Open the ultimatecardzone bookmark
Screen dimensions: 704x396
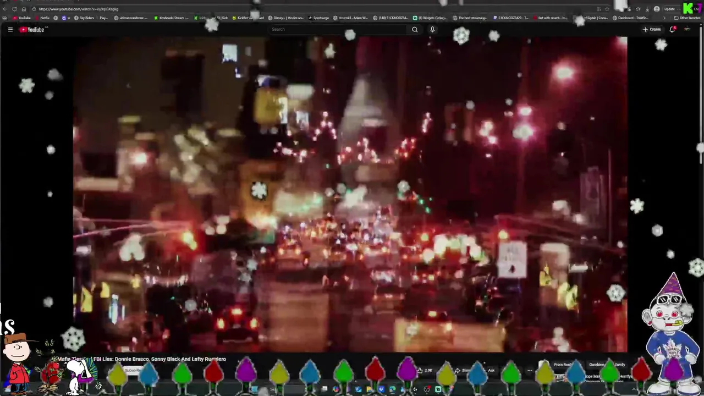[x=131, y=18]
